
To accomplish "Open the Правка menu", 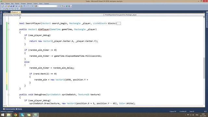I will pyautogui.click(x=7, y=4).
